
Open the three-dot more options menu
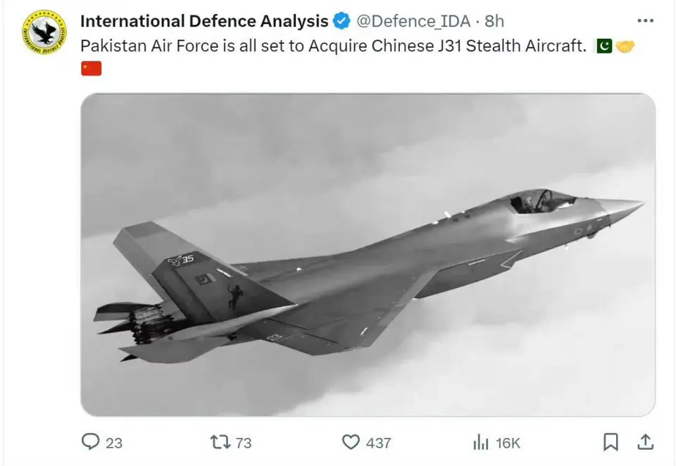[x=645, y=20]
